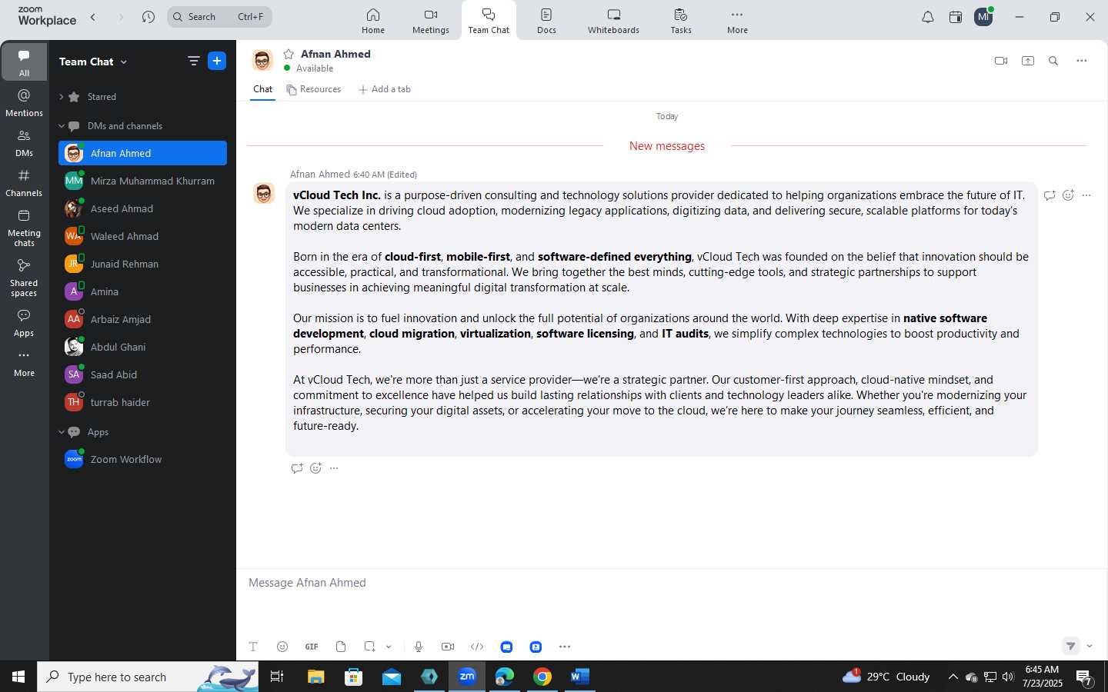Record a video message

(x=448, y=647)
